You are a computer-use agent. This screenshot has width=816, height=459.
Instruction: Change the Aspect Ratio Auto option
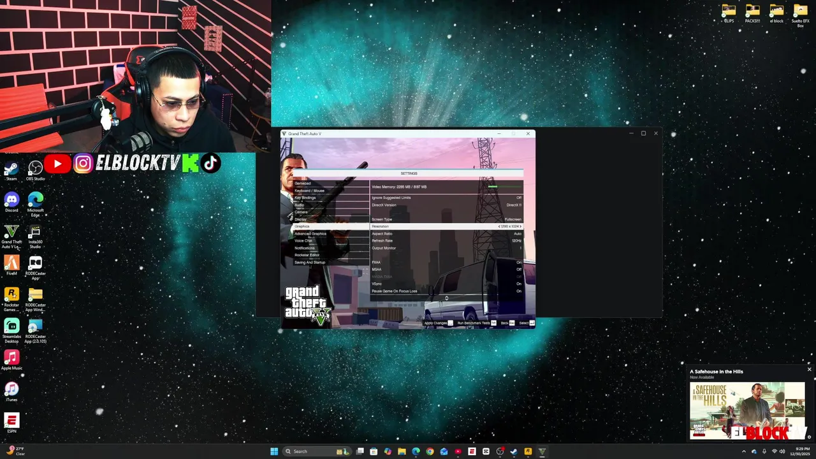coord(446,233)
